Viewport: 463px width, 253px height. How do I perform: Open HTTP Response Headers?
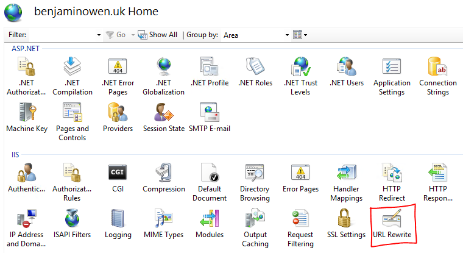tap(438, 182)
